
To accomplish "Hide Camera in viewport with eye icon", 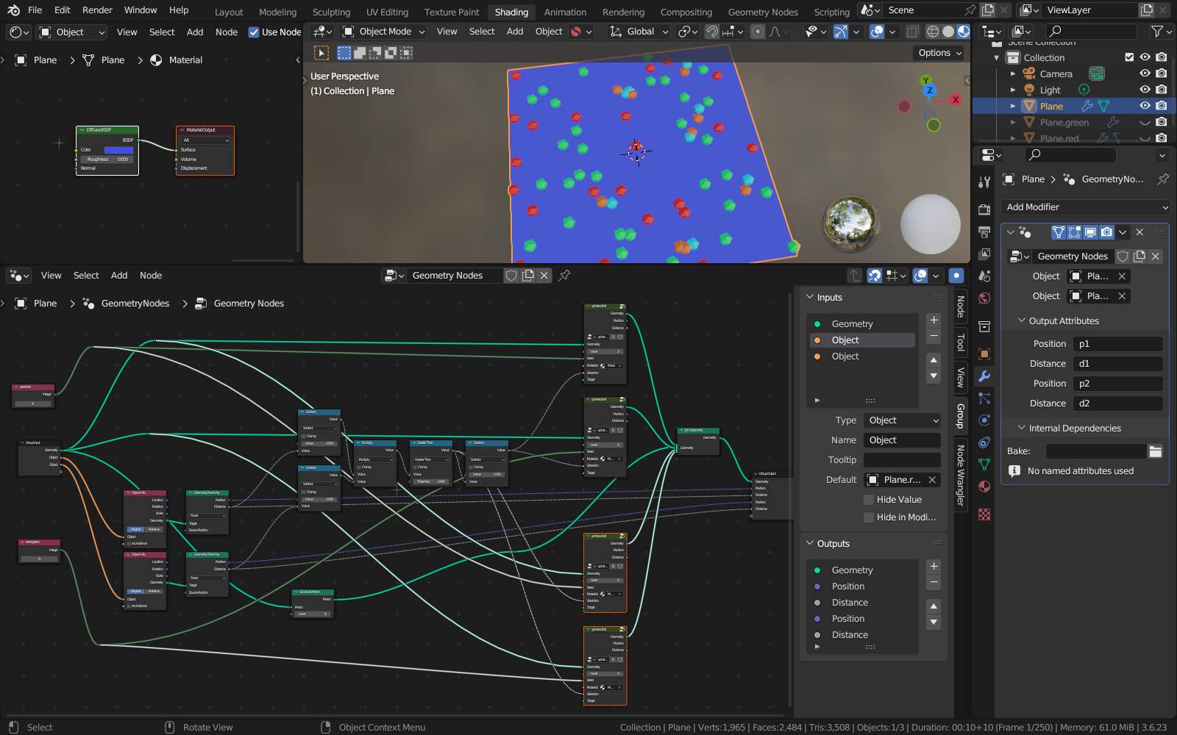I will pos(1145,73).
